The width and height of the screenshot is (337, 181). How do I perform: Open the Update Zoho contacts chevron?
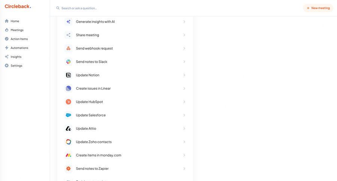(x=184, y=142)
